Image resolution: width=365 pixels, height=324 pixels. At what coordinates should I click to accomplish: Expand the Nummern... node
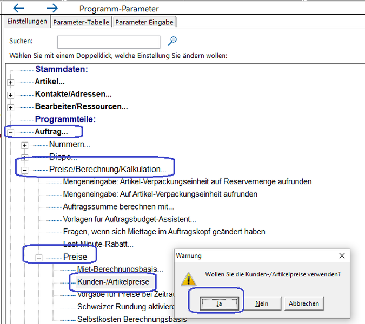point(25,145)
